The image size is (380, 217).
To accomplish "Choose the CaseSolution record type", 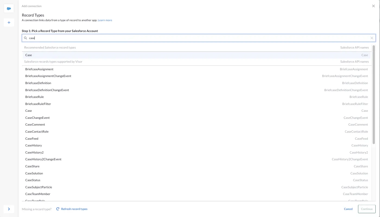I will pyautogui.click(x=34, y=173).
